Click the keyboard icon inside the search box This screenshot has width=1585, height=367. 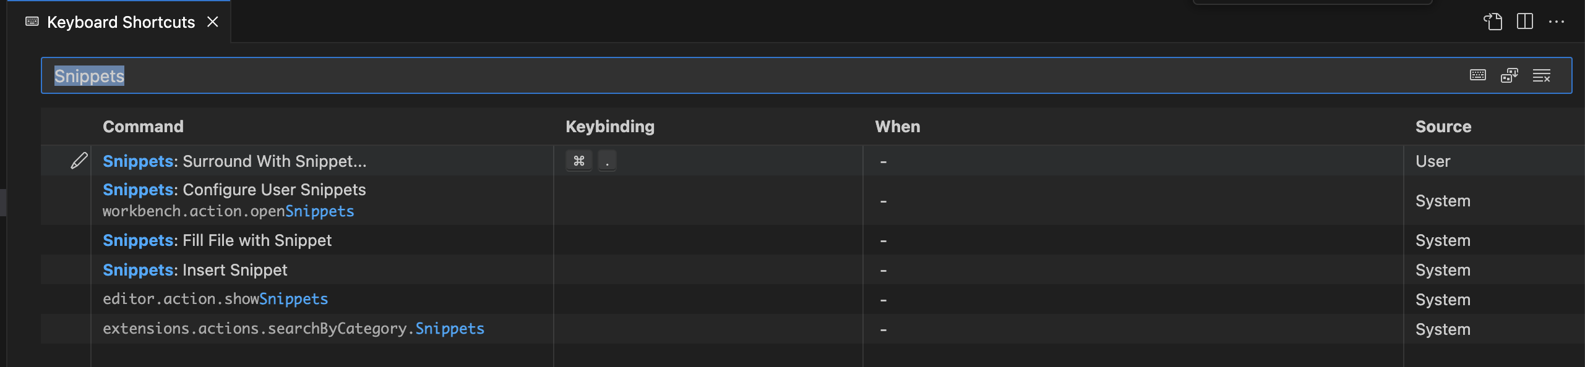click(1477, 75)
